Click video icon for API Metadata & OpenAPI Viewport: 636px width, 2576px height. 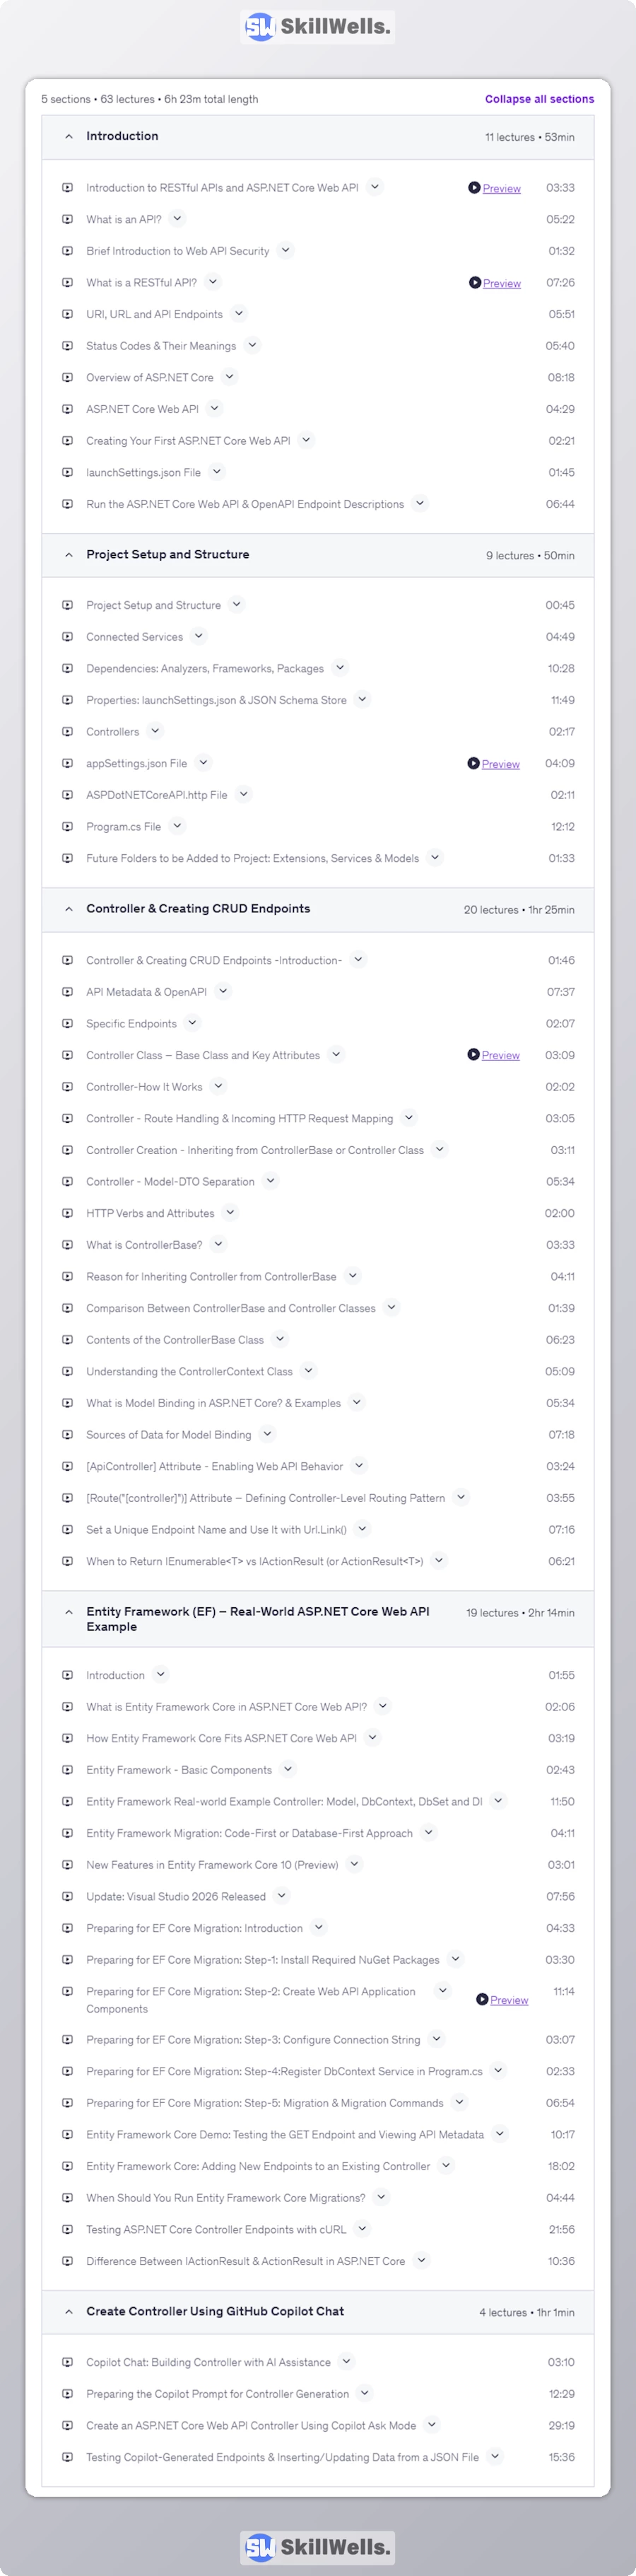[67, 992]
